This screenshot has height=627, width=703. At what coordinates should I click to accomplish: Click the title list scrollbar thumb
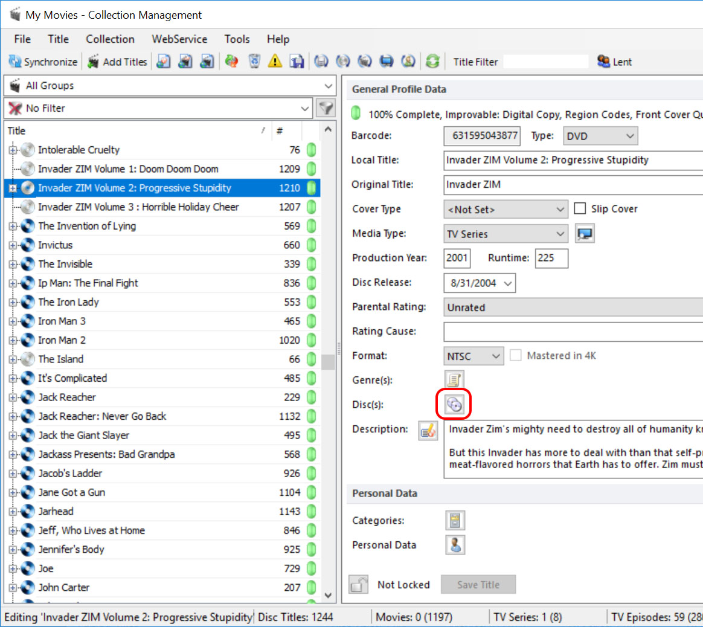click(328, 361)
